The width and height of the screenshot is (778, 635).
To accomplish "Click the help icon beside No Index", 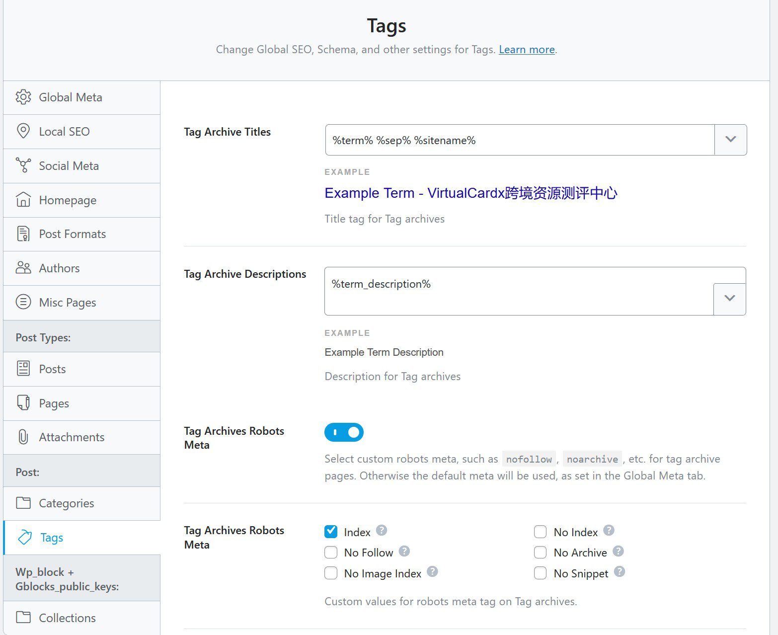I will [x=609, y=531].
